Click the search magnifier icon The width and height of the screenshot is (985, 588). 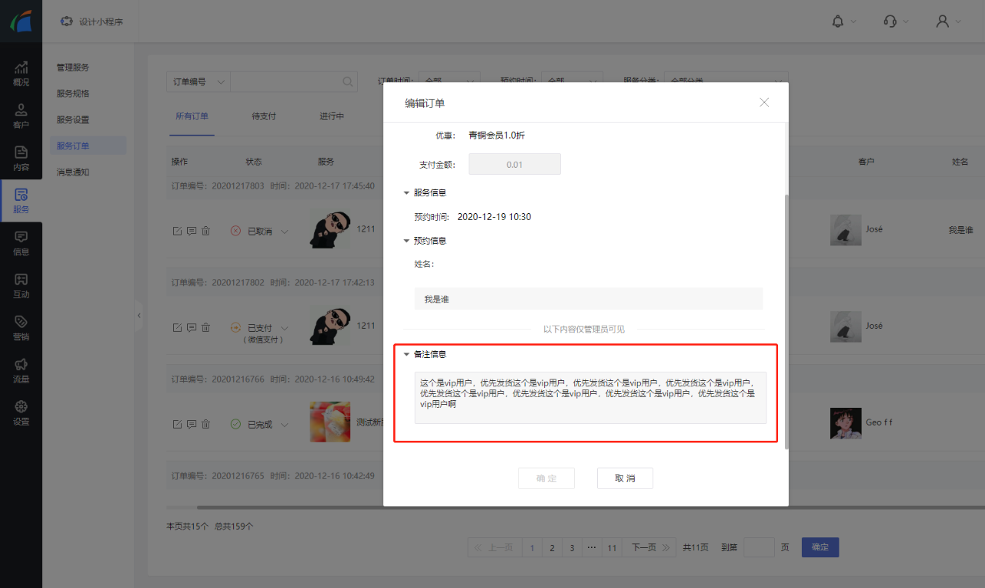(x=349, y=82)
